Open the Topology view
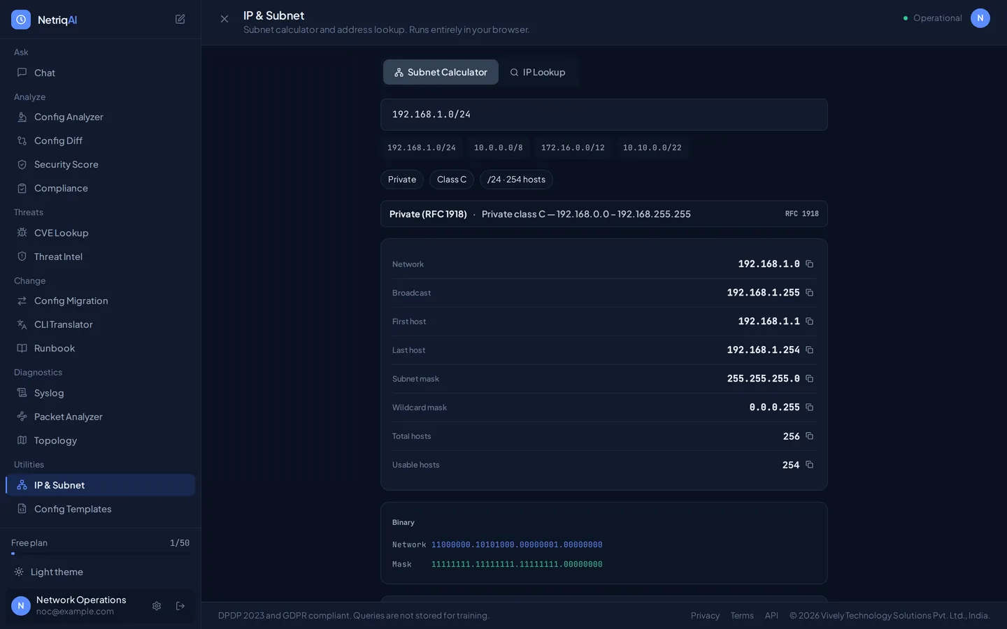Image resolution: width=1007 pixels, height=629 pixels. pos(100,440)
